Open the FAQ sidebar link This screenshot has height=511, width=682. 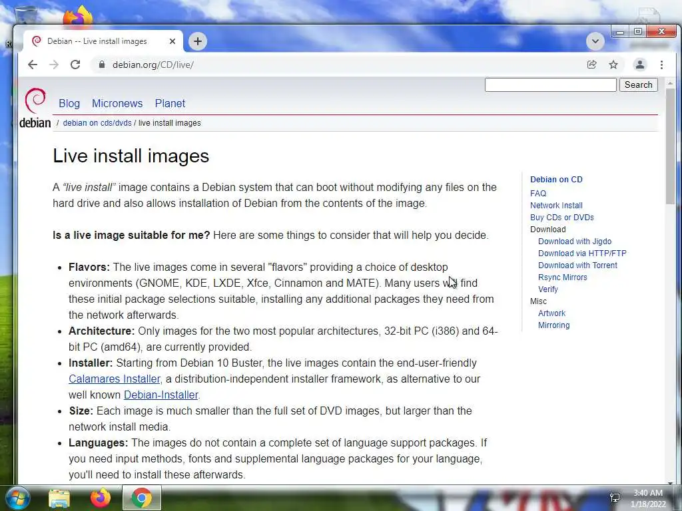(x=538, y=194)
